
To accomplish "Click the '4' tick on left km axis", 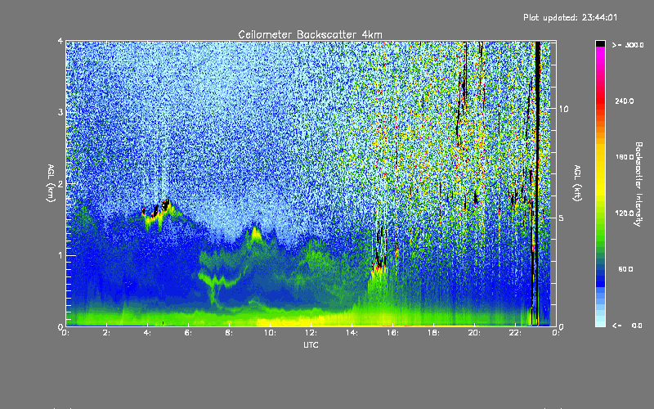I will pos(60,41).
